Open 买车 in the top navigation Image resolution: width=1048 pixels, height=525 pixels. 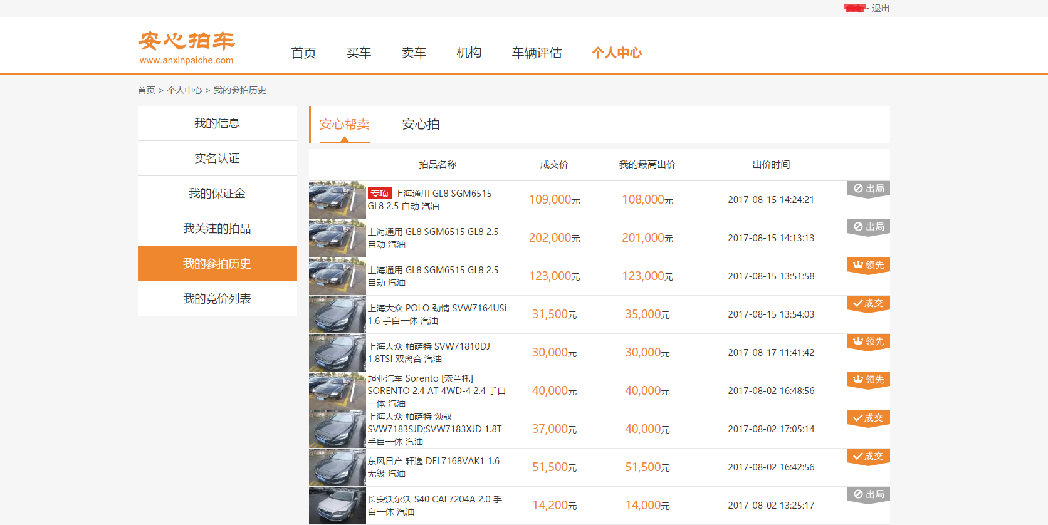click(359, 53)
